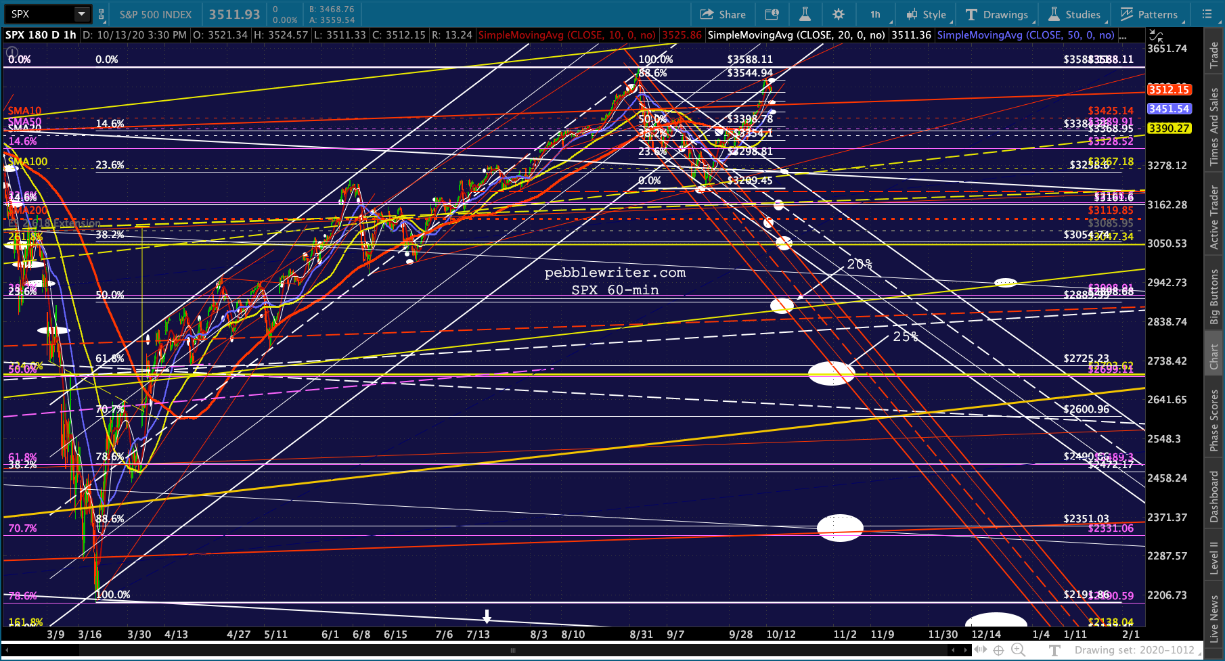Click the last price 3511.93
The image size is (1225, 661).
[234, 14]
